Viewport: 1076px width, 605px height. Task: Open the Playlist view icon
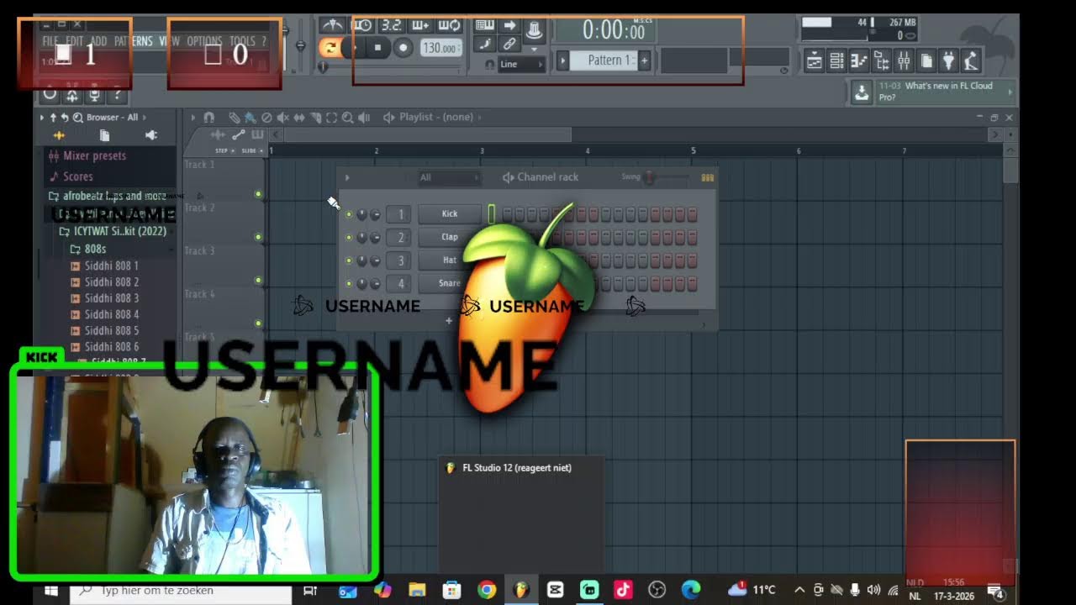click(x=814, y=60)
